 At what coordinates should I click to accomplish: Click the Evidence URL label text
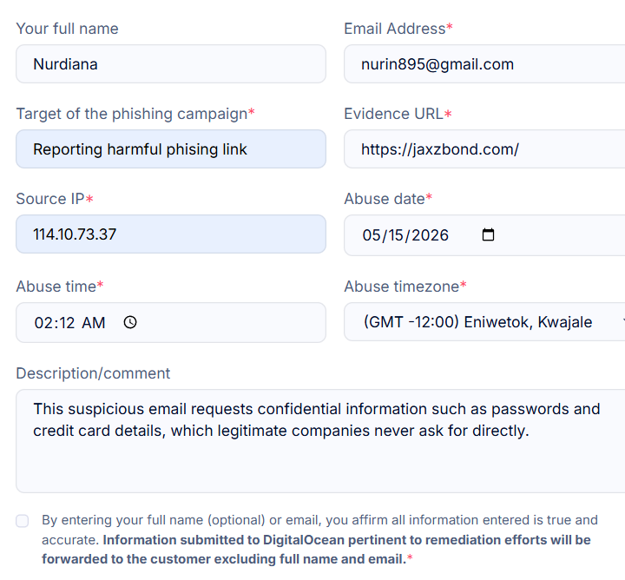point(394,114)
